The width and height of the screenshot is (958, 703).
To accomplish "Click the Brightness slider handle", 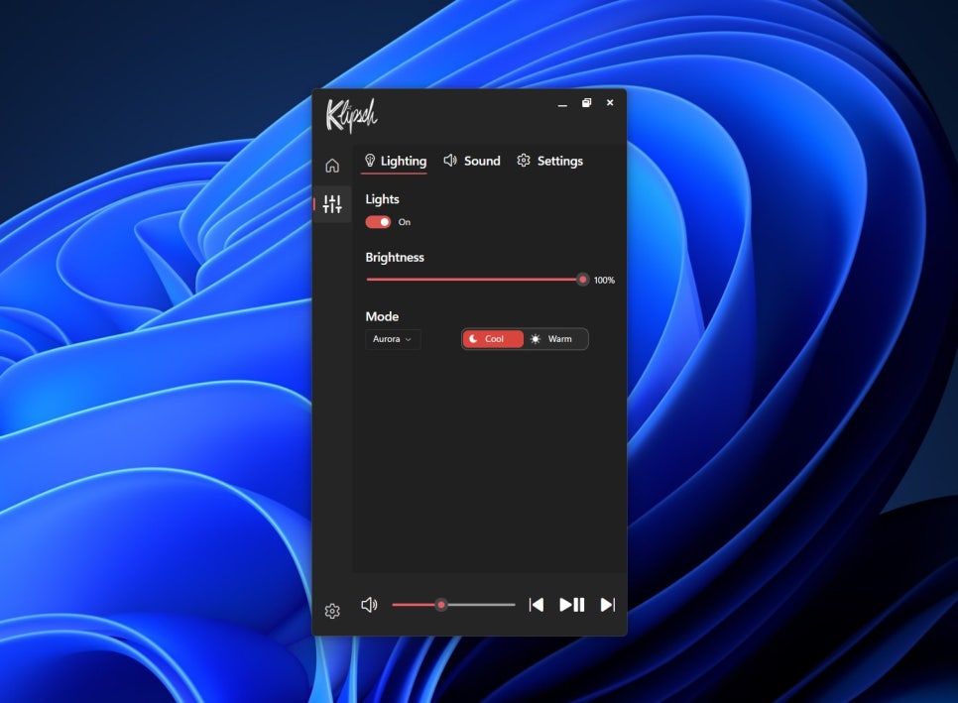I will (583, 280).
